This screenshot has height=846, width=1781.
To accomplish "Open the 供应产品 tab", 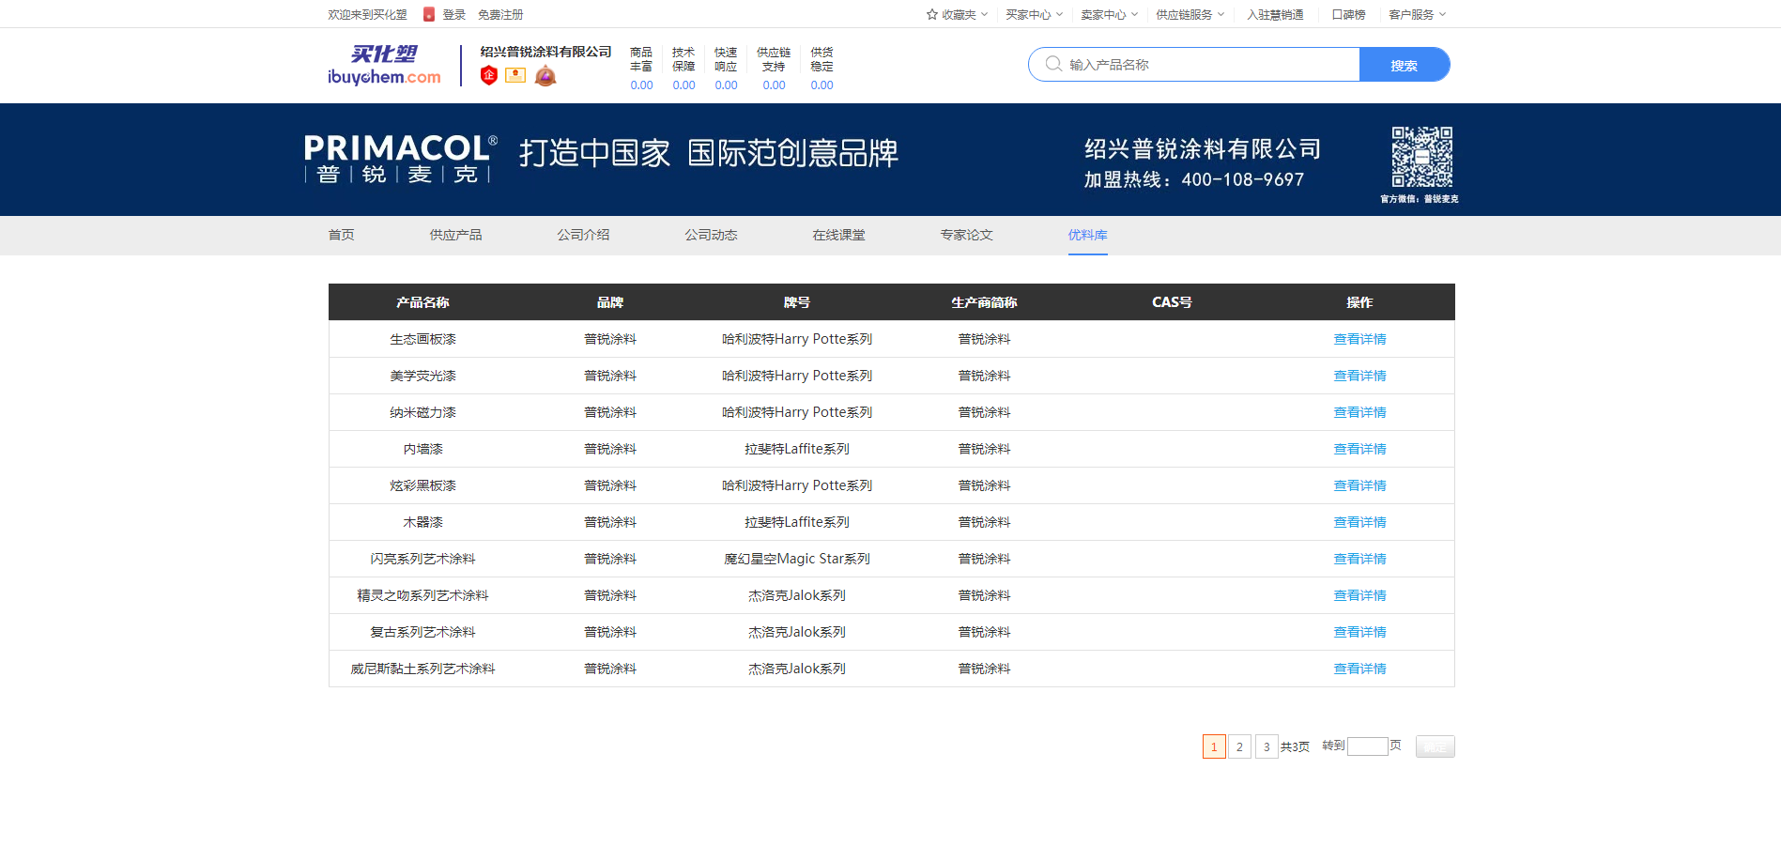I will click(x=455, y=235).
